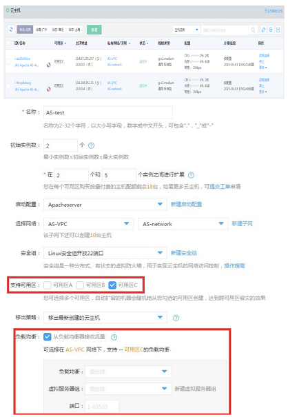
Task: Click 新建虚拟服务器组 link
Action: (x=195, y=389)
